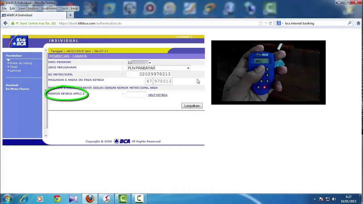Reload the page with the refresh icon

click(271, 23)
